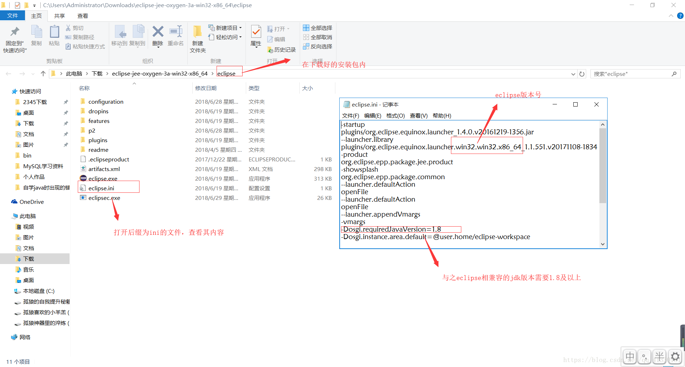Click Select all in ribbon
685x367 pixels.
tap(318, 28)
